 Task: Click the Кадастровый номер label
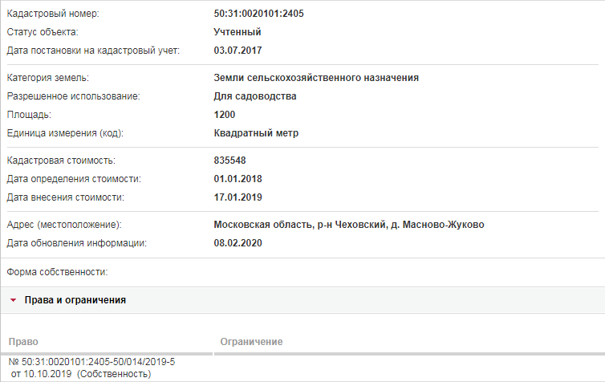pyautogui.click(x=53, y=14)
